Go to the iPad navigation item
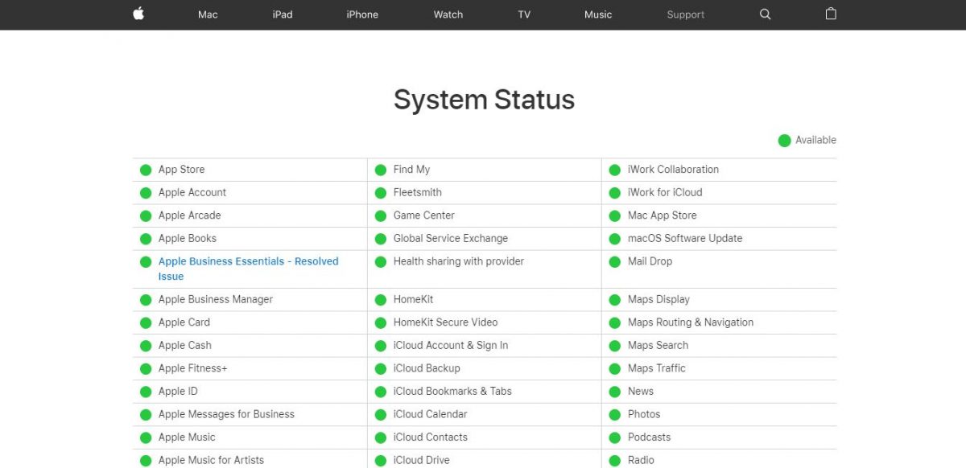 click(x=283, y=14)
